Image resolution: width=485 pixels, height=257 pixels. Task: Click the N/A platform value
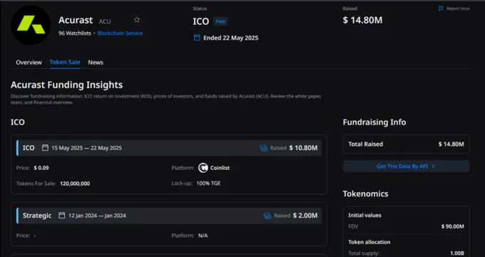[203, 236]
